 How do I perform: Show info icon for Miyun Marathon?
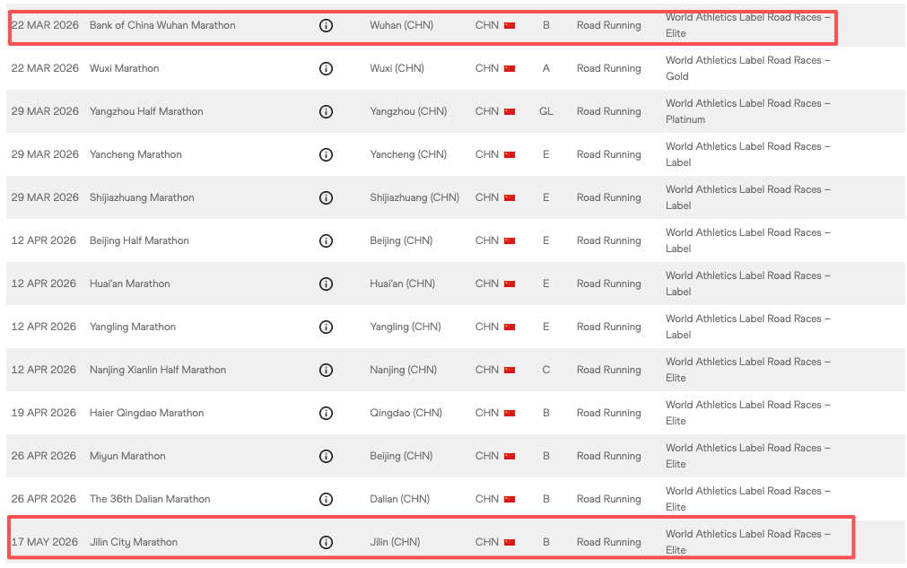click(x=326, y=456)
